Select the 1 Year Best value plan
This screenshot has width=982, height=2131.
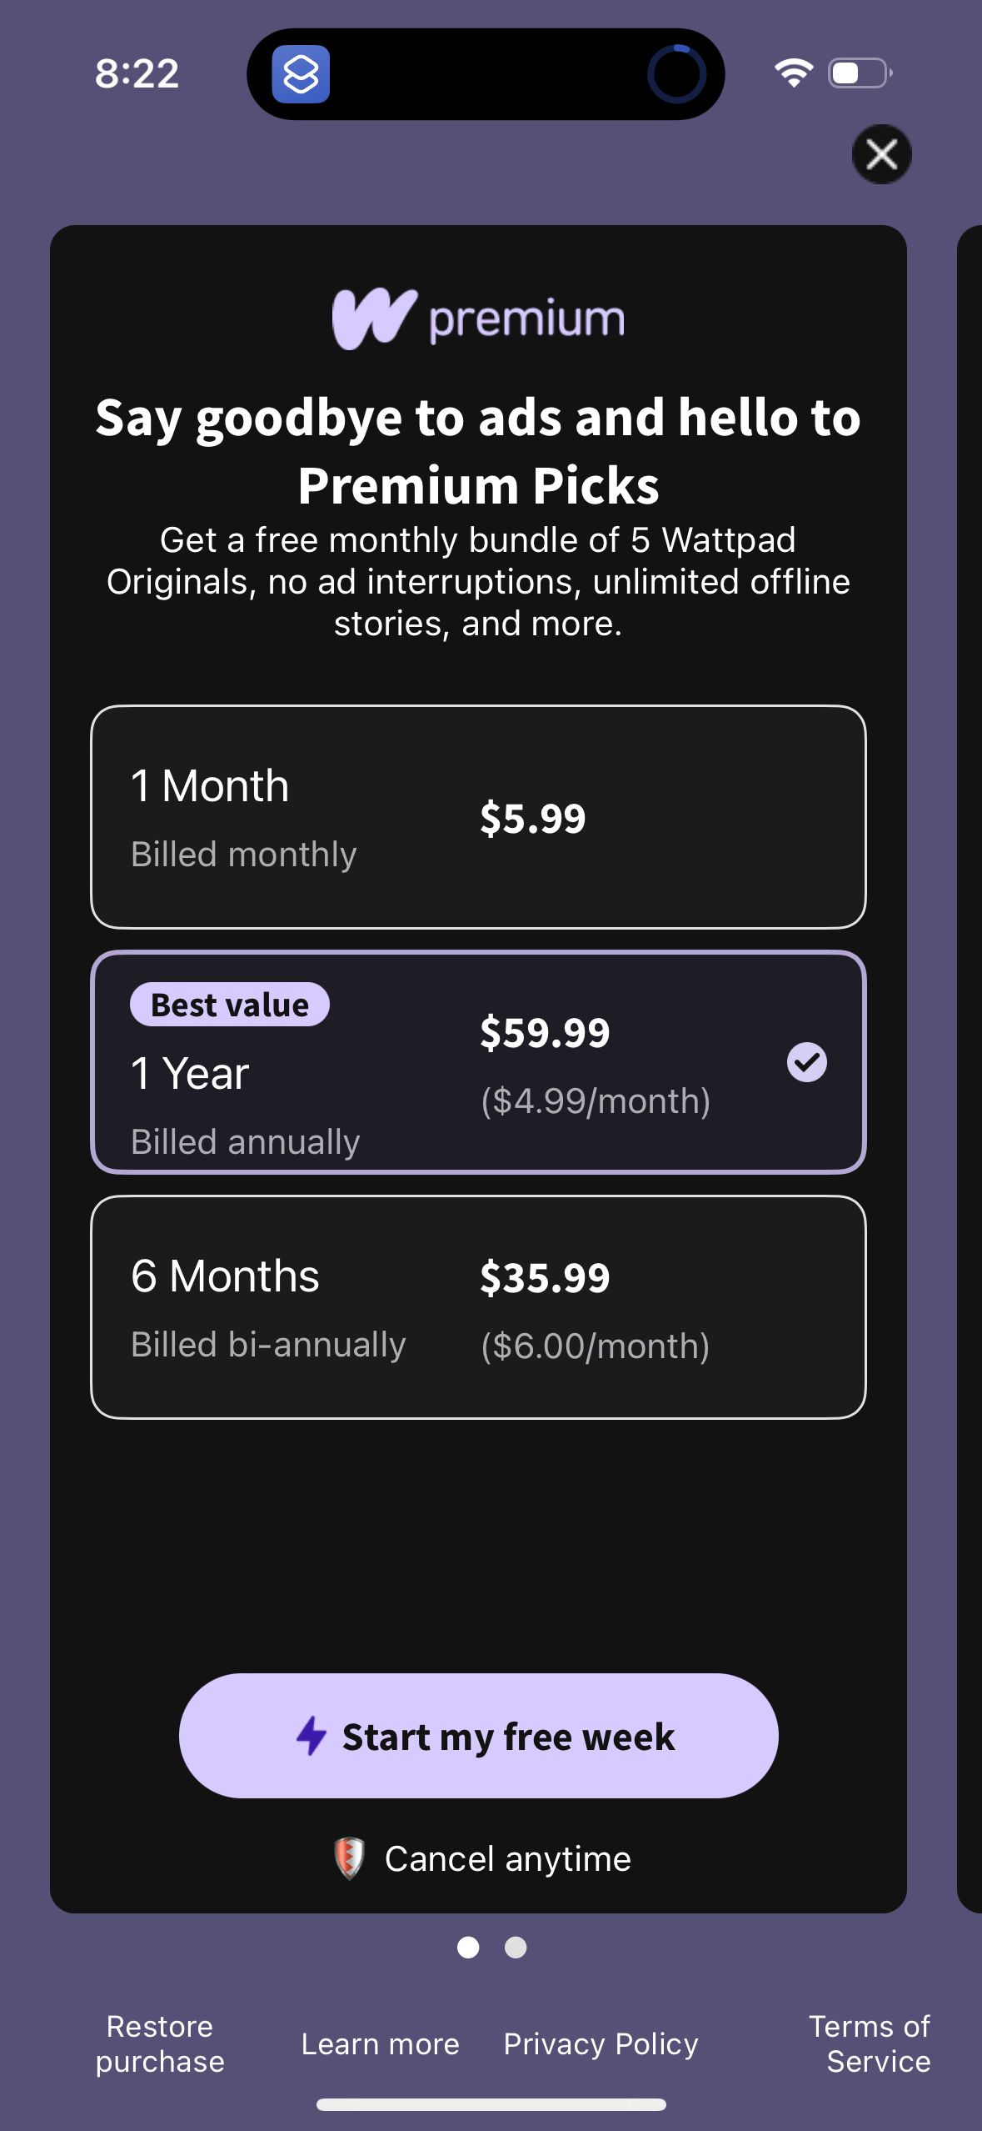(478, 1062)
